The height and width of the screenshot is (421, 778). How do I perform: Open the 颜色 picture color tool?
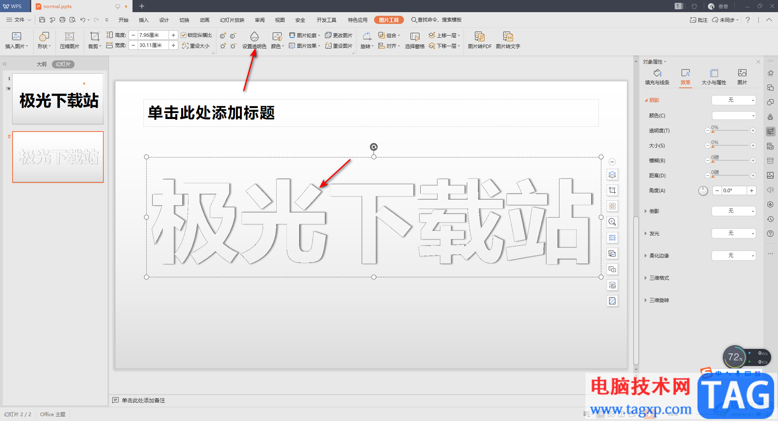(x=277, y=40)
